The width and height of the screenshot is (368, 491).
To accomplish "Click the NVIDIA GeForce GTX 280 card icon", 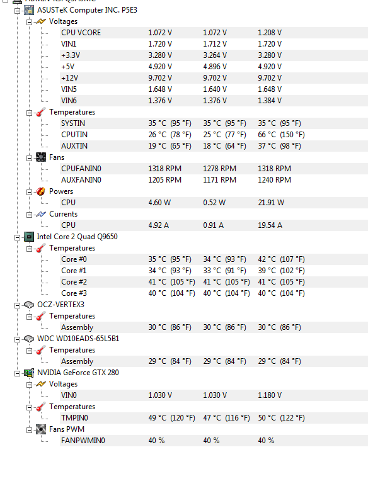I will 29,373.
